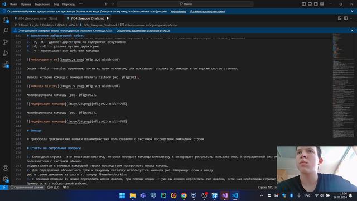Open the clock and date in taskbar
The height and width of the screenshot is (201, 357).
coord(340,195)
